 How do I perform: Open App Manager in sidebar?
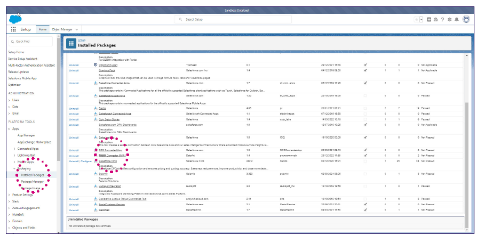tap(26, 135)
